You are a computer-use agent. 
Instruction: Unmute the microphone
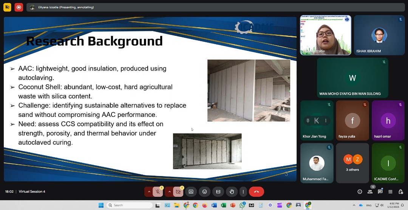tap(158, 192)
